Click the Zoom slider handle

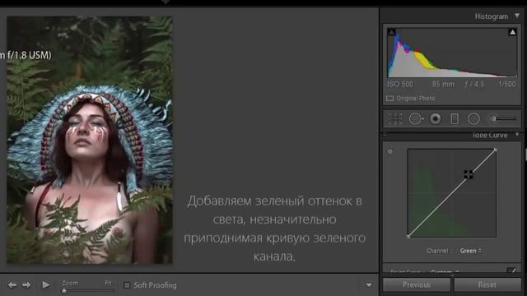[64, 290]
